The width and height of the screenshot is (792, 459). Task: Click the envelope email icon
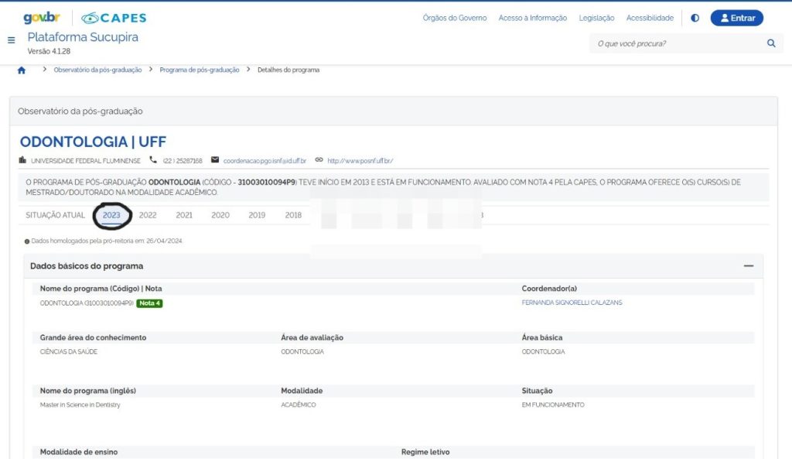point(215,159)
